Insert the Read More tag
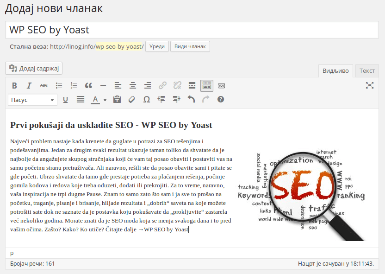The height and width of the screenshot is (274, 385). pos(192,86)
